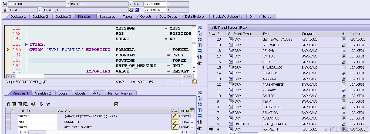The width and height of the screenshot is (370, 134).
Task: Select the FORMEL variable row selector
Action: [x=8, y=116]
